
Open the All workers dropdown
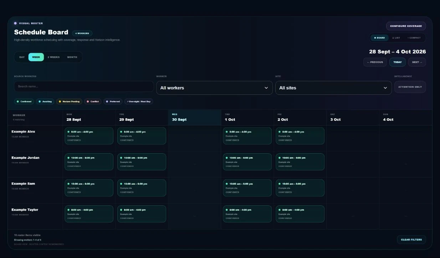click(214, 88)
